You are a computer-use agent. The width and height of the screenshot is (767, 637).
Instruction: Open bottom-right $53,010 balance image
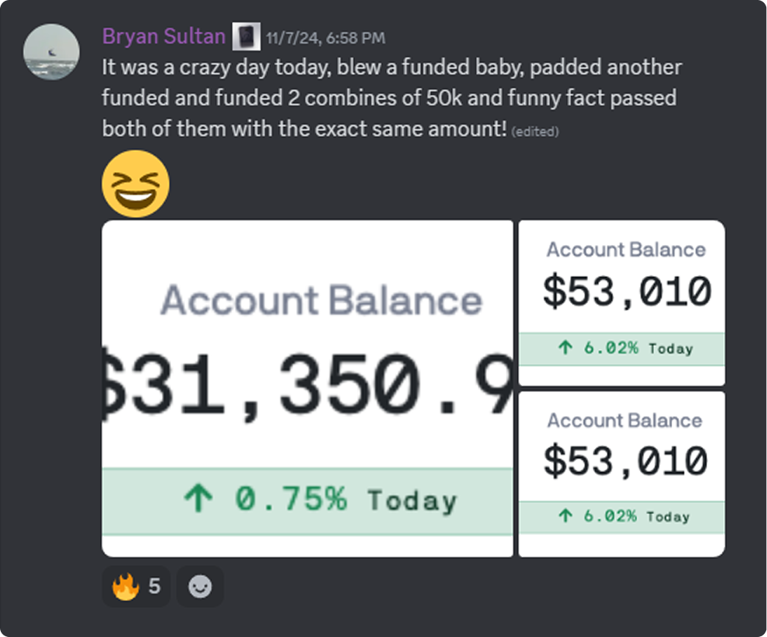pyautogui.click(x=622, y=474)
